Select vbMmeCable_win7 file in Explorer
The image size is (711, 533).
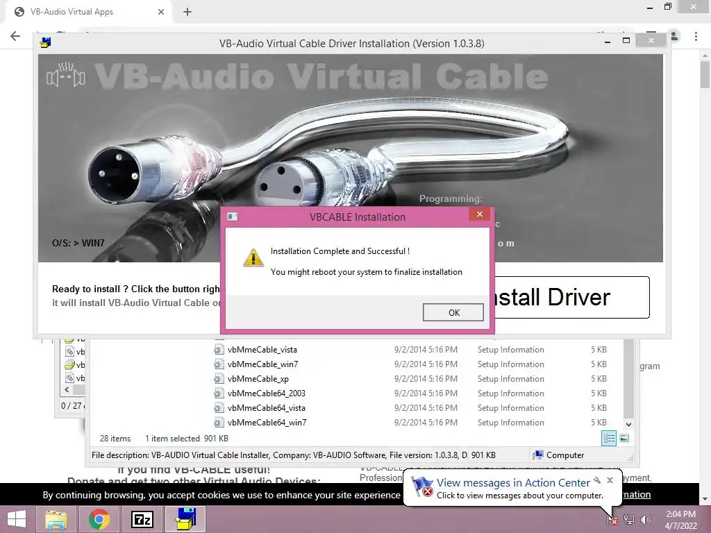point(262,364)
